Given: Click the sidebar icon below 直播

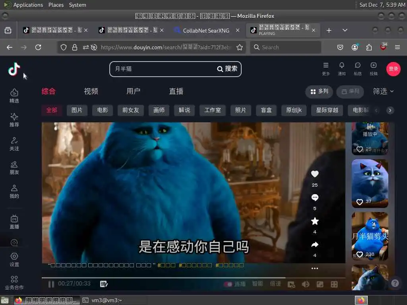Looking at the screenshot, I should click(14, 242).
